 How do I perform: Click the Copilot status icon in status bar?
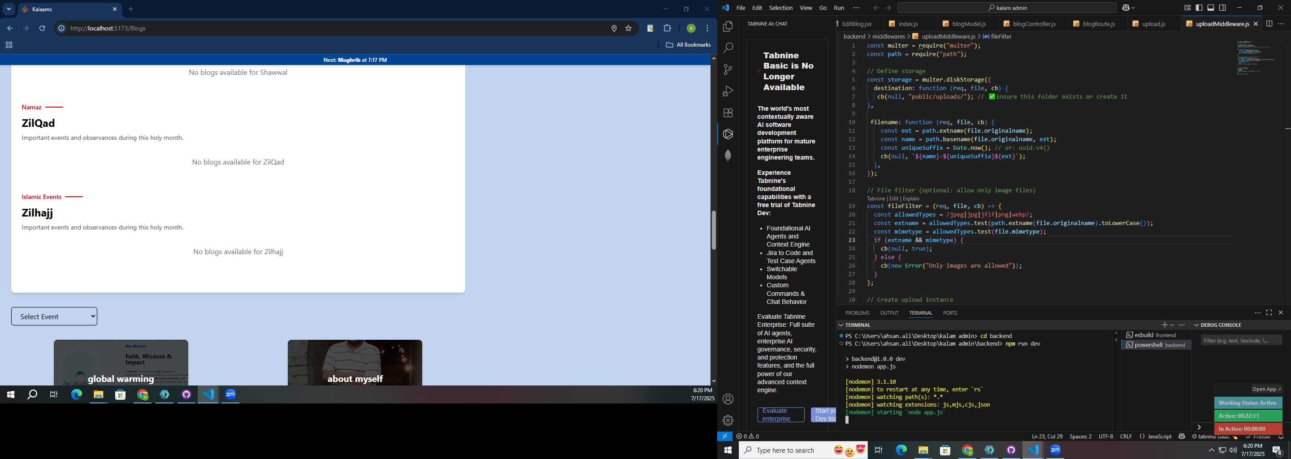point(1182,437)
